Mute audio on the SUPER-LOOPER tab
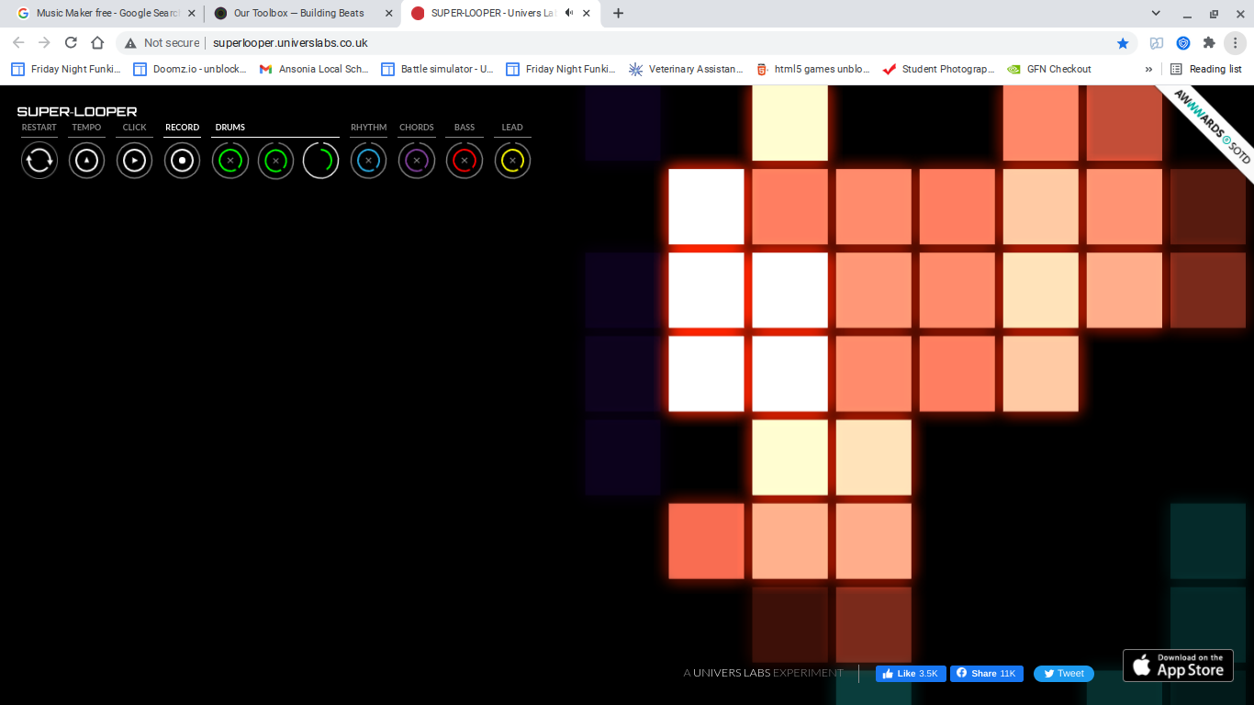This screenshot has height=705, width=1254. point(569,14)
